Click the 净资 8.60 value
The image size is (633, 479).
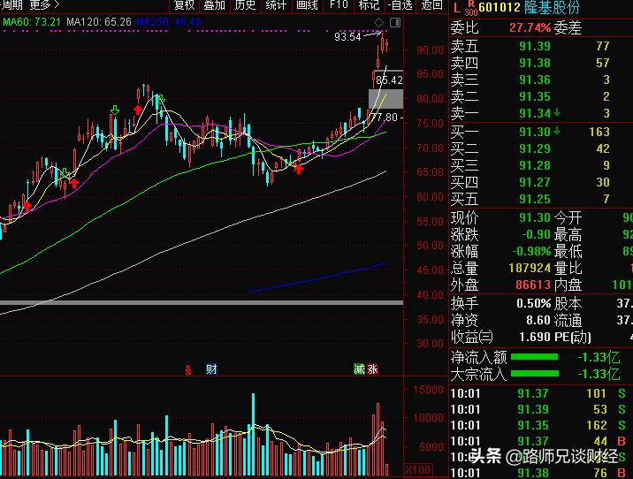(x=538, y=321)
